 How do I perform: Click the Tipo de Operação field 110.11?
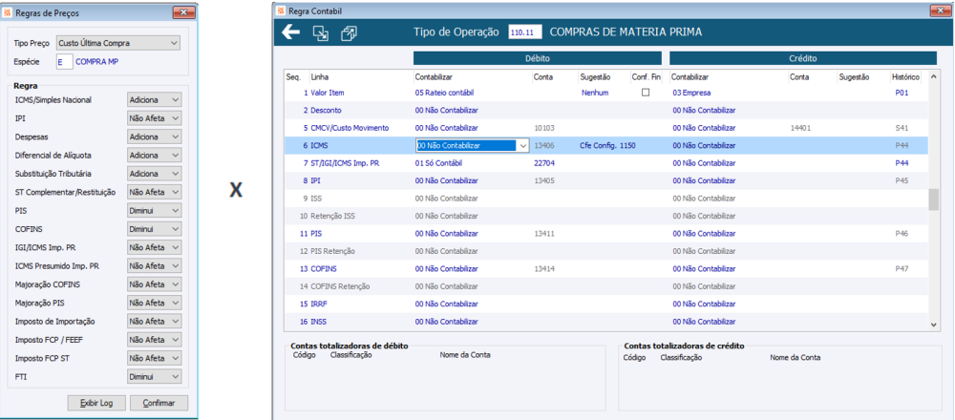pos(525,32)
